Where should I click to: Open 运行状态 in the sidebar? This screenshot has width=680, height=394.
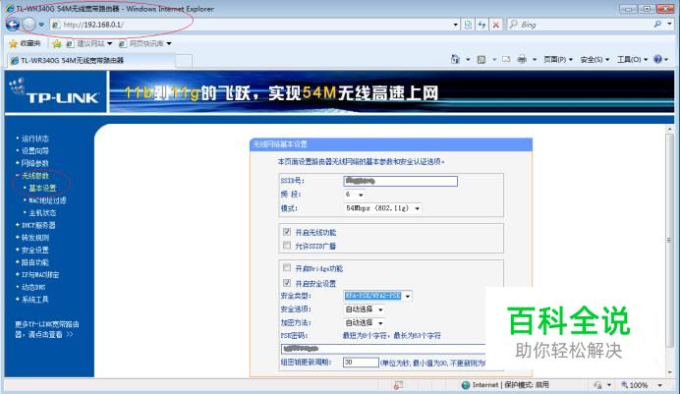coord(35,139)
